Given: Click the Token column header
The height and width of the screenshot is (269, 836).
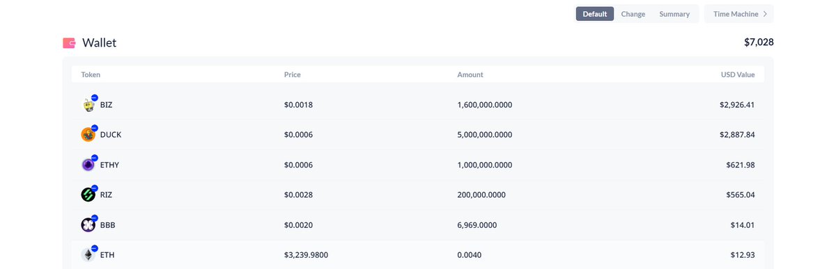Looking at the screenshot, I should 91,74.
